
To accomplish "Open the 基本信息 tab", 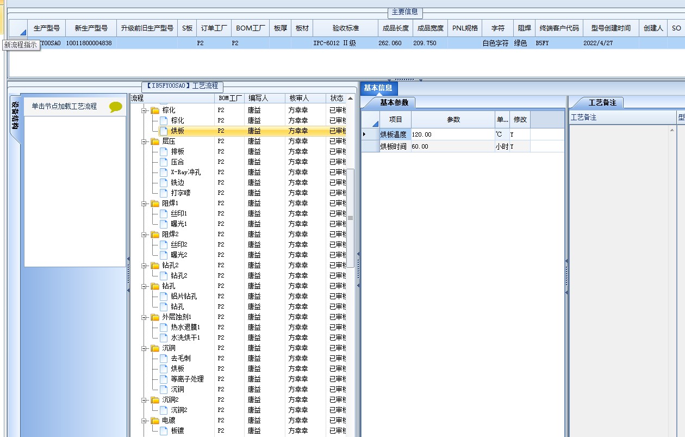I will point(378,88).
